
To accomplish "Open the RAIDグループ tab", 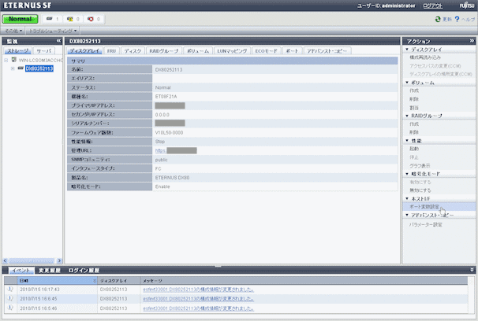I will [x=164, y=51].
